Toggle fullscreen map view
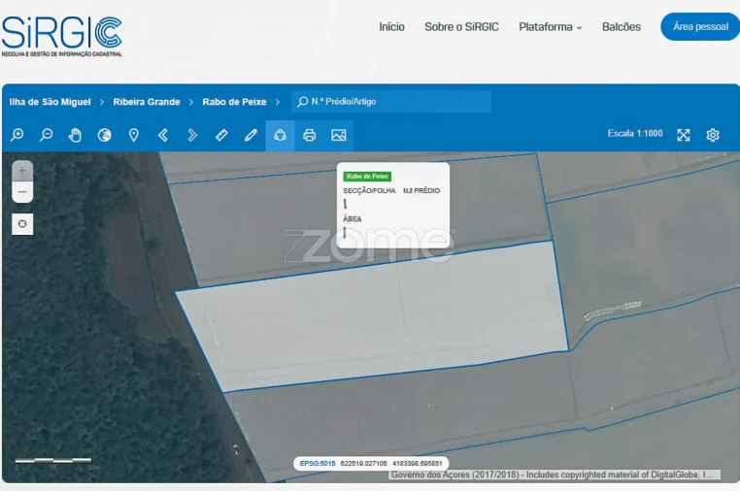This screenshot has width=740, height=491. click(x=684, y=135)
